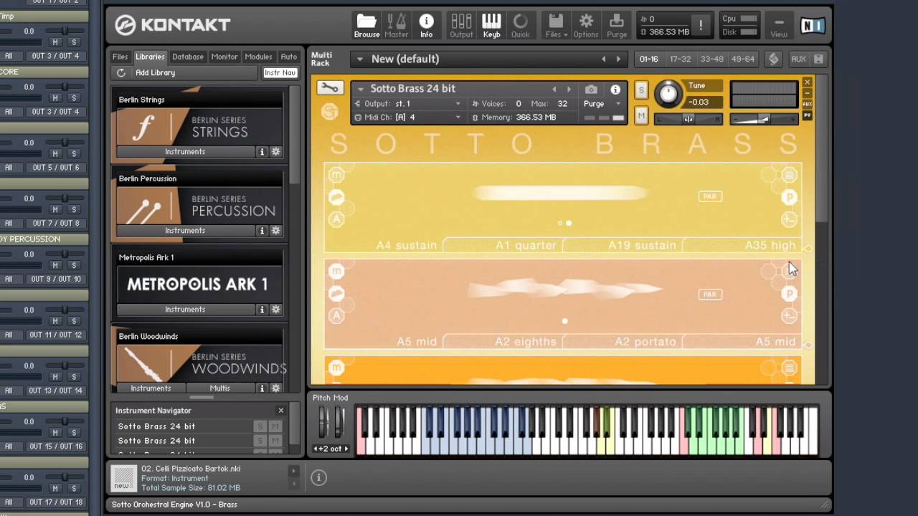
Task: Open the Output st.1 dropdown
Action: click(x=409, y=104)
